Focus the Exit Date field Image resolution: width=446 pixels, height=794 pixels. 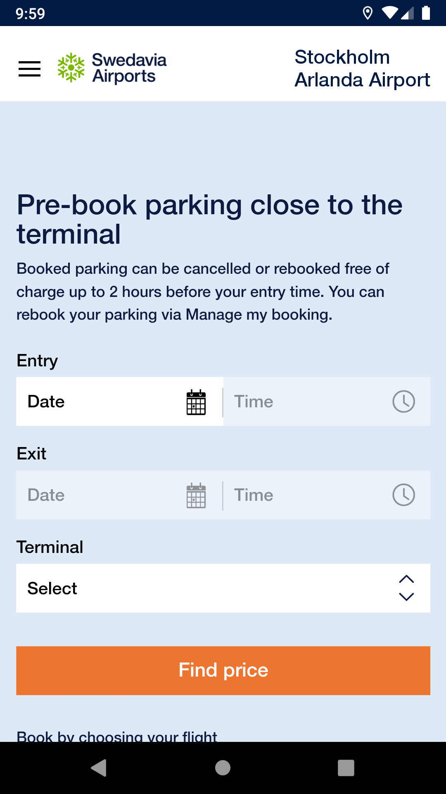point(99,495)
